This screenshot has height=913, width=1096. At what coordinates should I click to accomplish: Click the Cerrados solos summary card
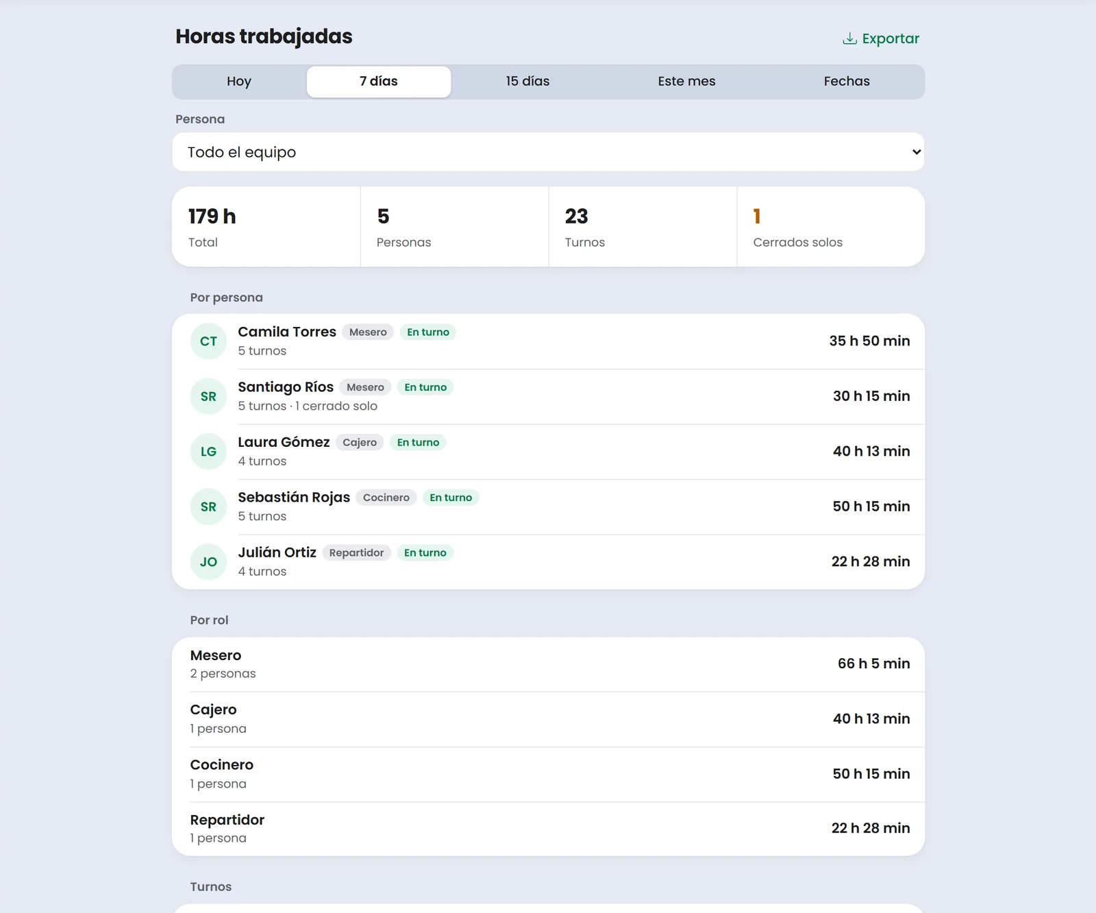point(831,227)
